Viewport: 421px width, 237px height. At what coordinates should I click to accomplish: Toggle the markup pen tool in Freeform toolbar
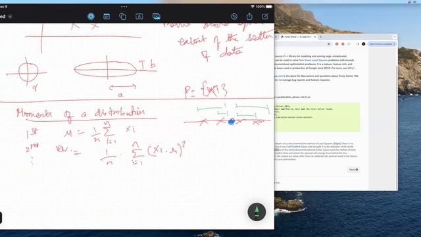[x=91, y=16]
